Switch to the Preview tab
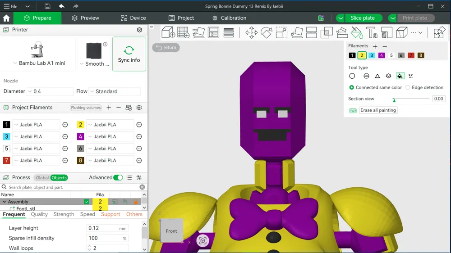451x253 pixels. tap(85, 18)
